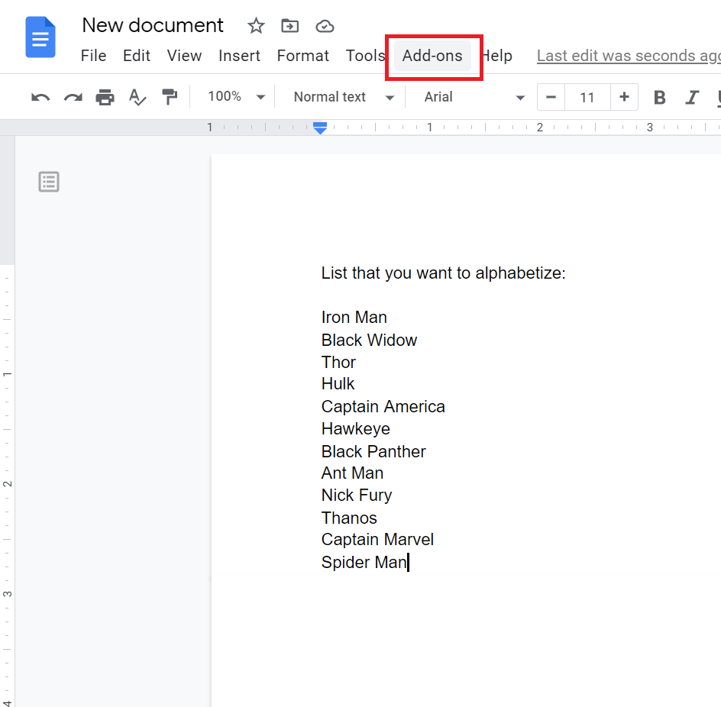Click on 'Captain America' line

tap(383, 406)
